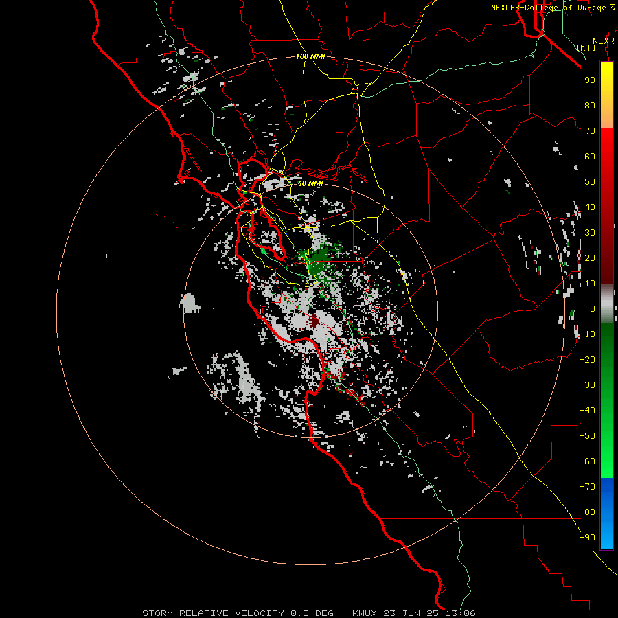Select the green segment of the velocity scale

pyautogui.click(x=606, y=400)
